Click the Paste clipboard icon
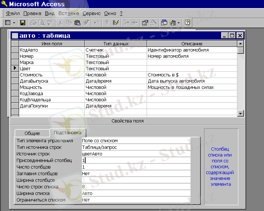 pyautogui.click(x=77, y=23)
